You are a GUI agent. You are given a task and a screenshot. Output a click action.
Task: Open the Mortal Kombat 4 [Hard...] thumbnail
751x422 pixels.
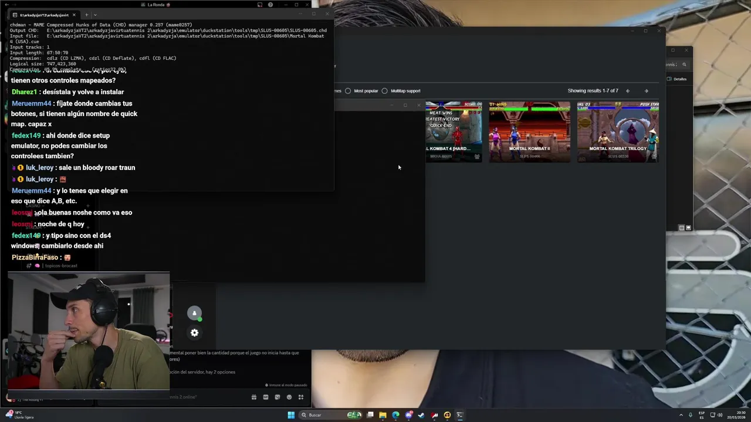[x=454, y=131]
